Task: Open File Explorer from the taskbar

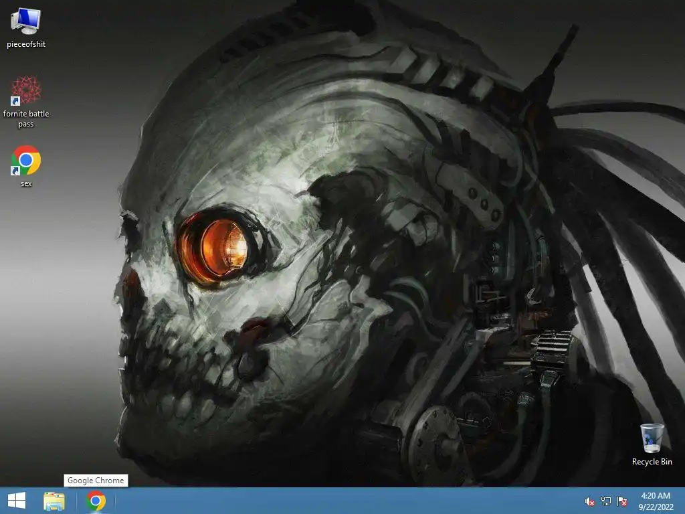Action: click(54, 501)
